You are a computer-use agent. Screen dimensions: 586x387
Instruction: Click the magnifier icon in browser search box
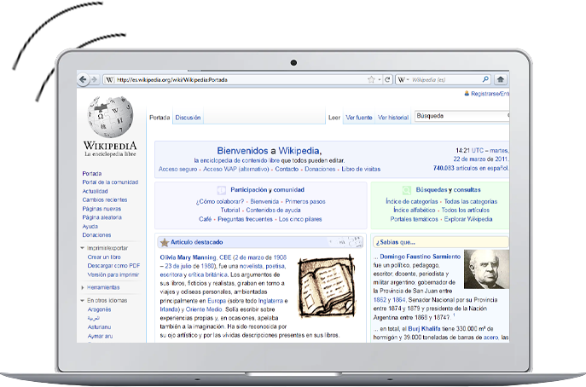[485, 79]
